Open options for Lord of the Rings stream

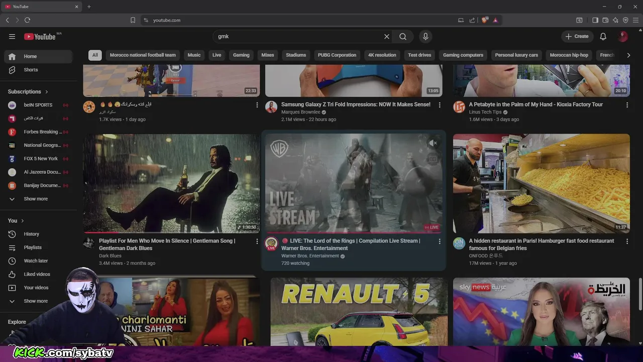point(440,241)
